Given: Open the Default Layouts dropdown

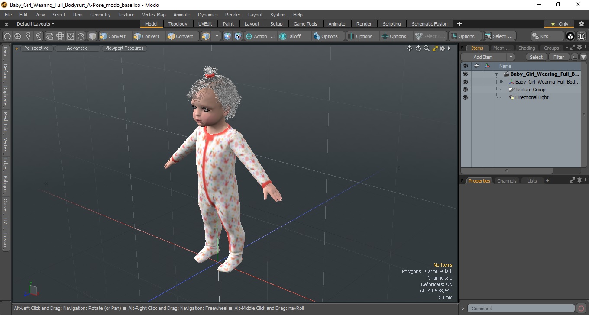Looking at the screenshot, I should click(36, 24).
